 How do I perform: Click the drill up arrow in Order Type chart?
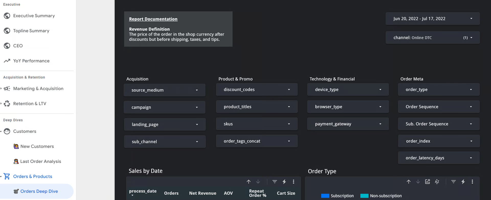click(x=409, y=182)
